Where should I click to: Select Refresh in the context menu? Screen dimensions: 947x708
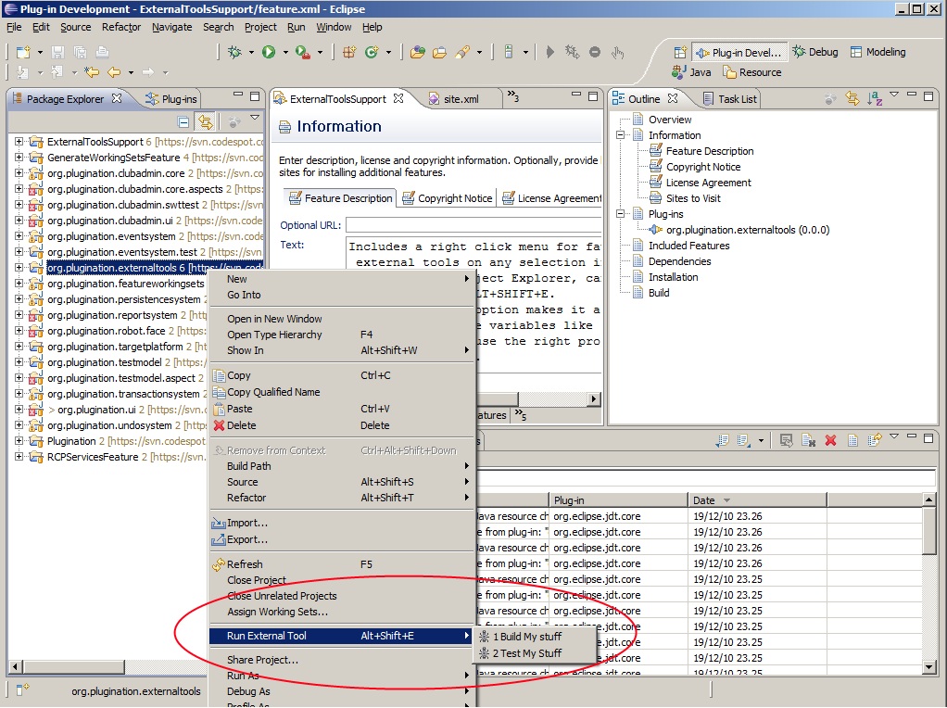[x=341, y=564]
